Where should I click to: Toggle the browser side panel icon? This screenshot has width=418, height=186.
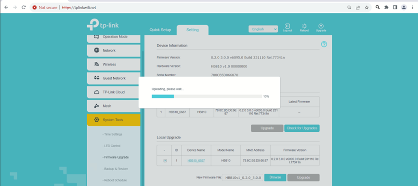[x=395, y=7]
